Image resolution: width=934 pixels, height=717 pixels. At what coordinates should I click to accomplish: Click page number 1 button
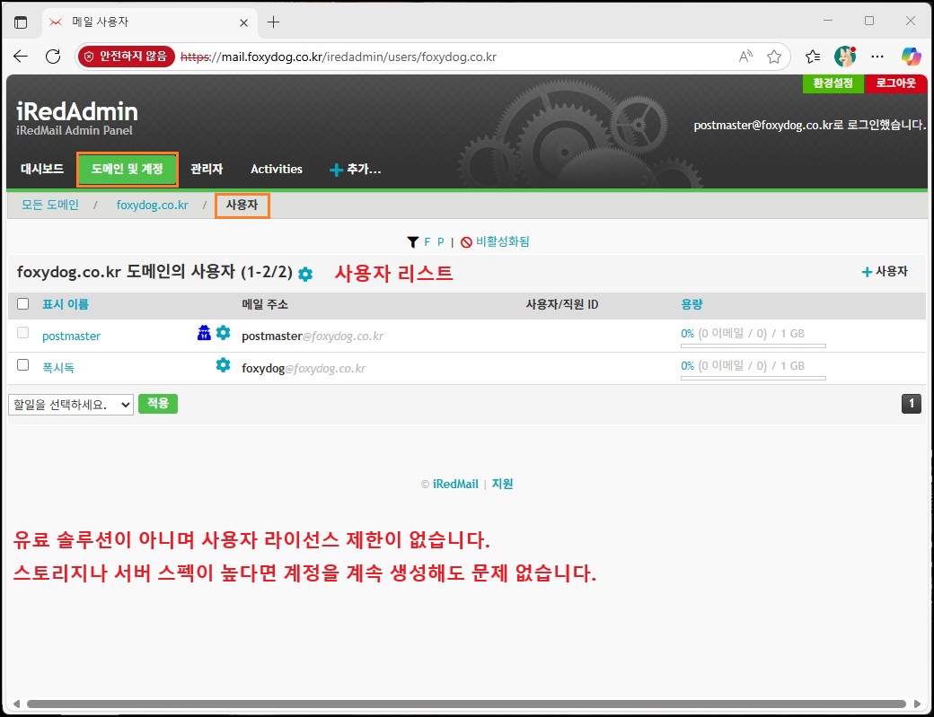912,404
